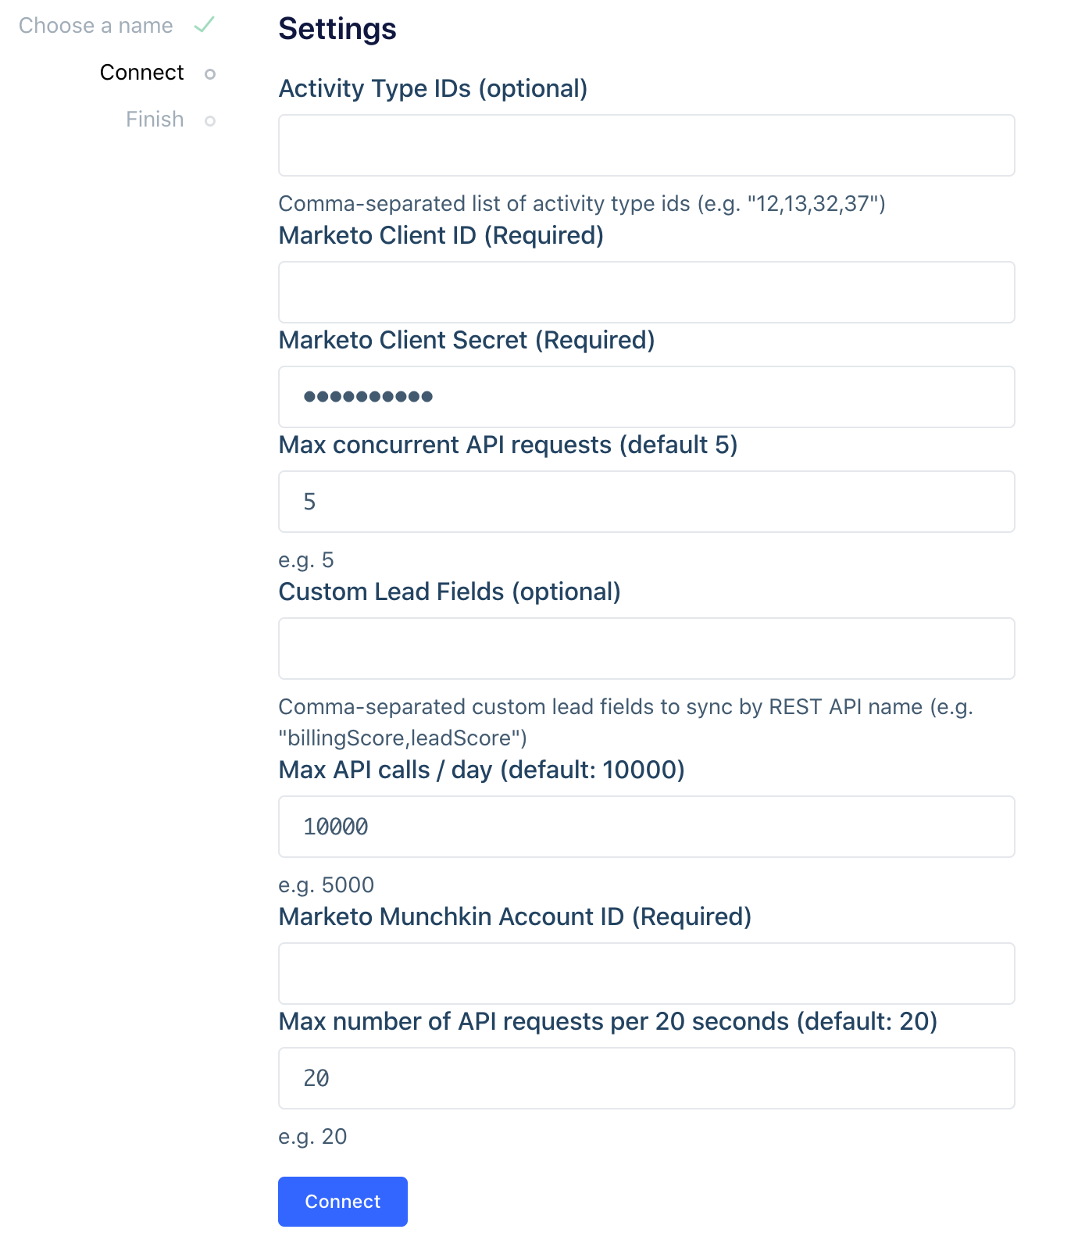This screenshot has height=1247, width=1078.
Task: Click the circle indicator beside Finish
Action: coord(209,120)
